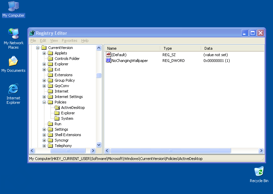Click the Registry Editor title bar icon
273x194 pixels.
click(32, 33)
